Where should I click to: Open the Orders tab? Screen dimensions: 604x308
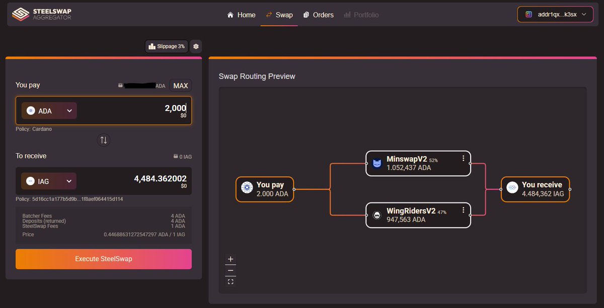point(318,15)
